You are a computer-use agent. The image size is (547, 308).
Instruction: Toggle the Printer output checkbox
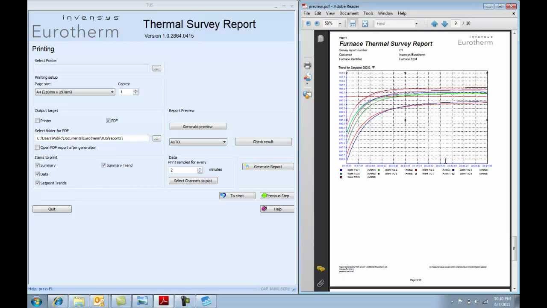[38, 121]
